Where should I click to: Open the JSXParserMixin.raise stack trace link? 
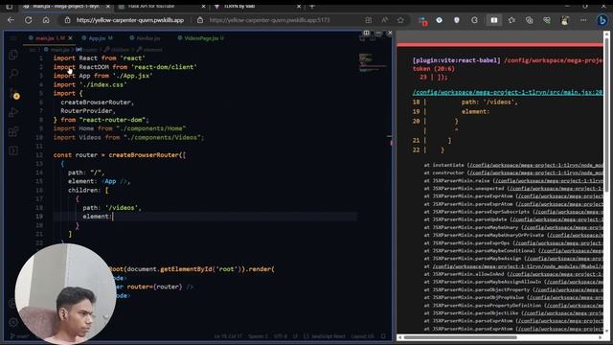pos(548,181)
